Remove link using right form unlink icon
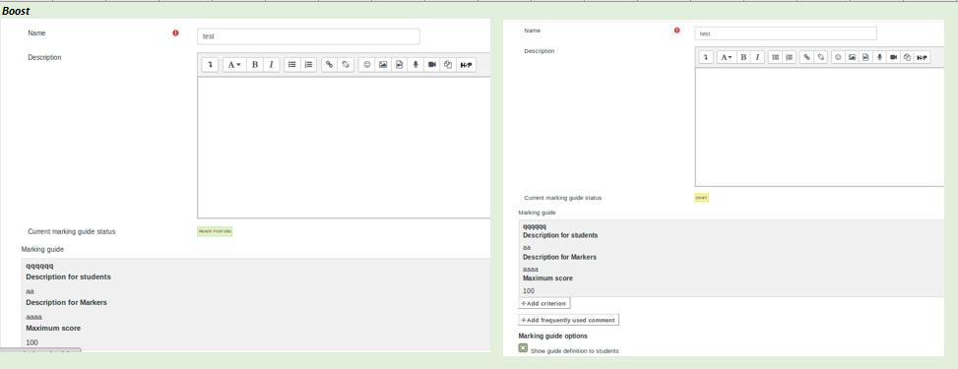Image resolution: width=958 pixels, height=369 pixels. click(x=821, y=57)
